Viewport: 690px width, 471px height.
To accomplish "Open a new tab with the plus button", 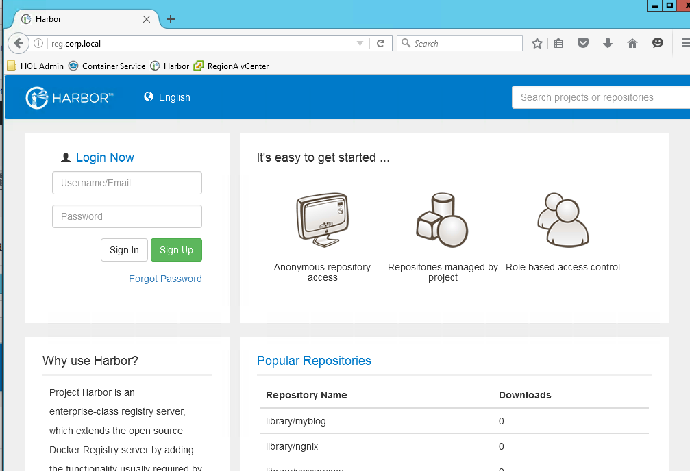I will 171,19.
